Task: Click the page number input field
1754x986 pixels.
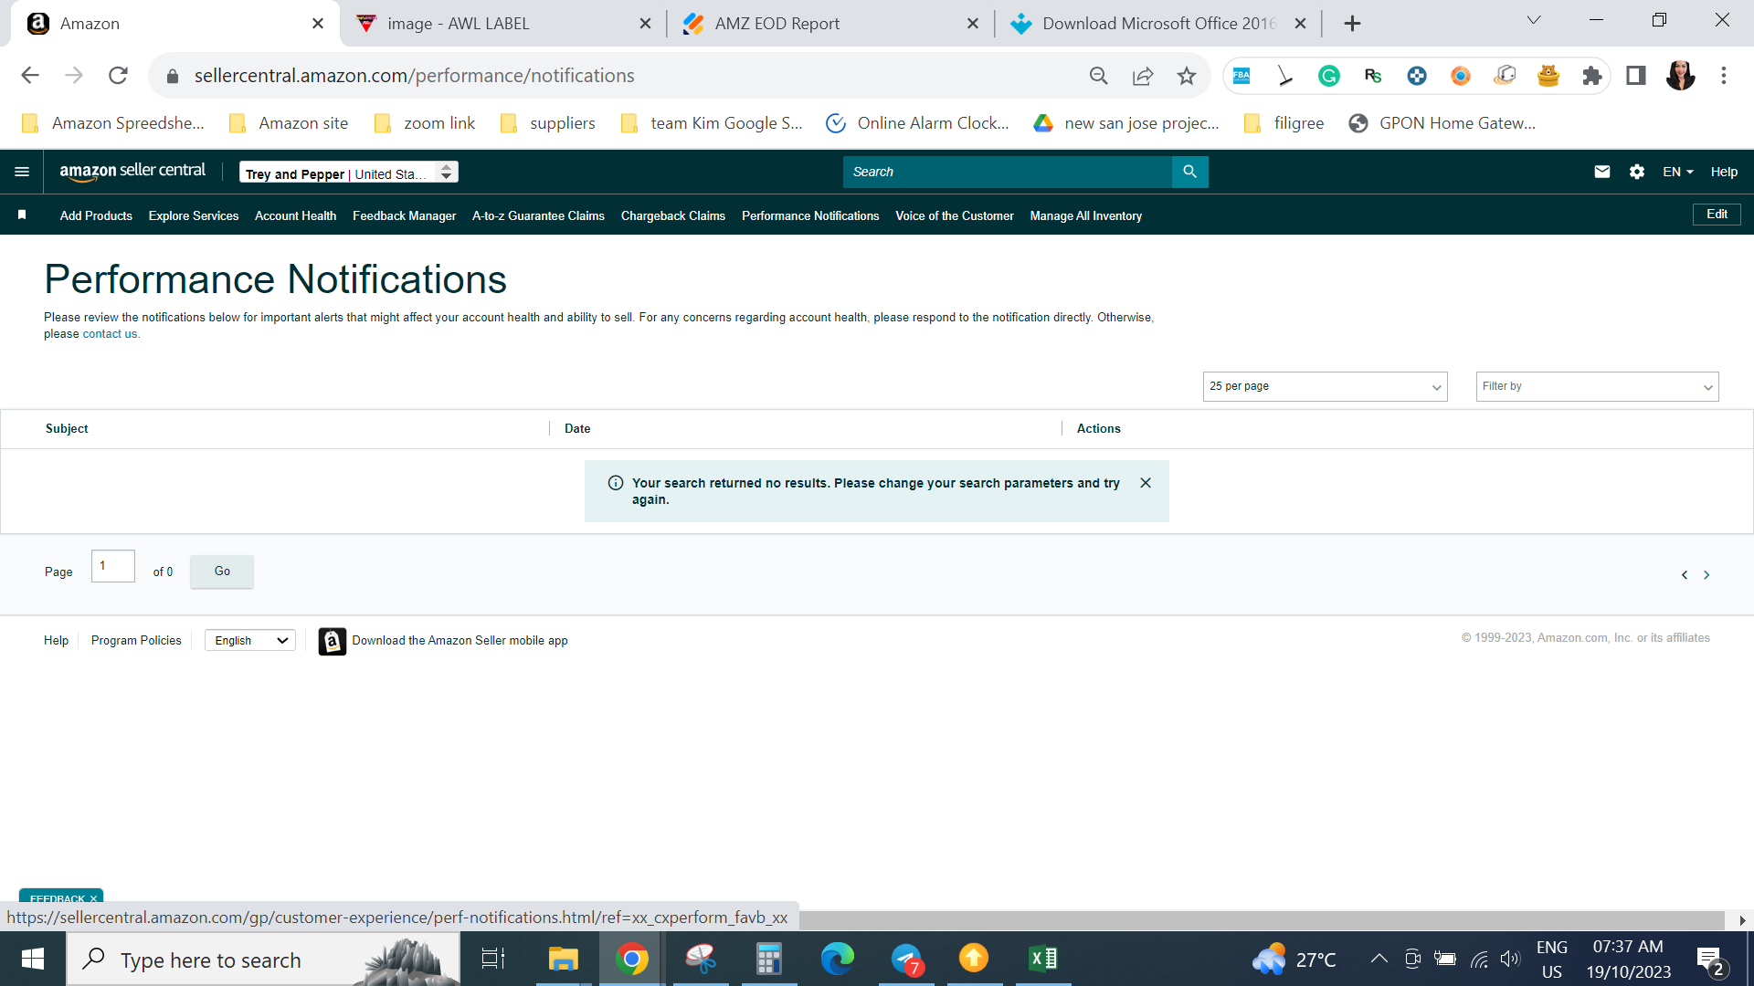Action: click(x=113, y=566)
